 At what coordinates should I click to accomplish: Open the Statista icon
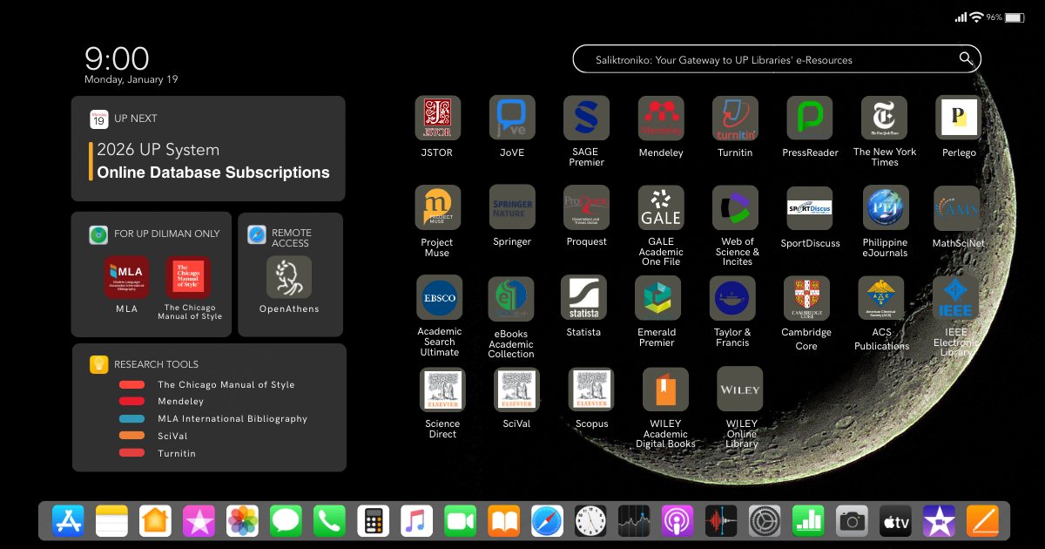click(583, 298)
